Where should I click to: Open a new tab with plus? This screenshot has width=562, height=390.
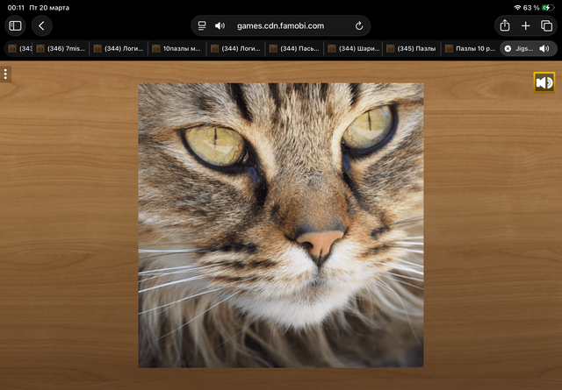click(526, 26)
